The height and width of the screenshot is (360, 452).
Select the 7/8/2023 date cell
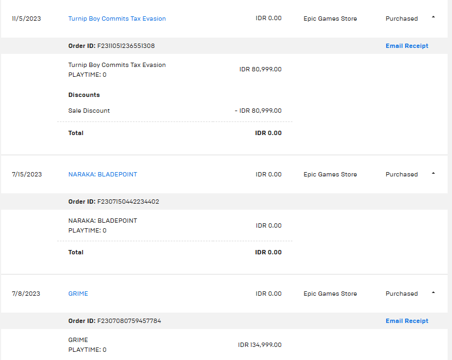26,294
